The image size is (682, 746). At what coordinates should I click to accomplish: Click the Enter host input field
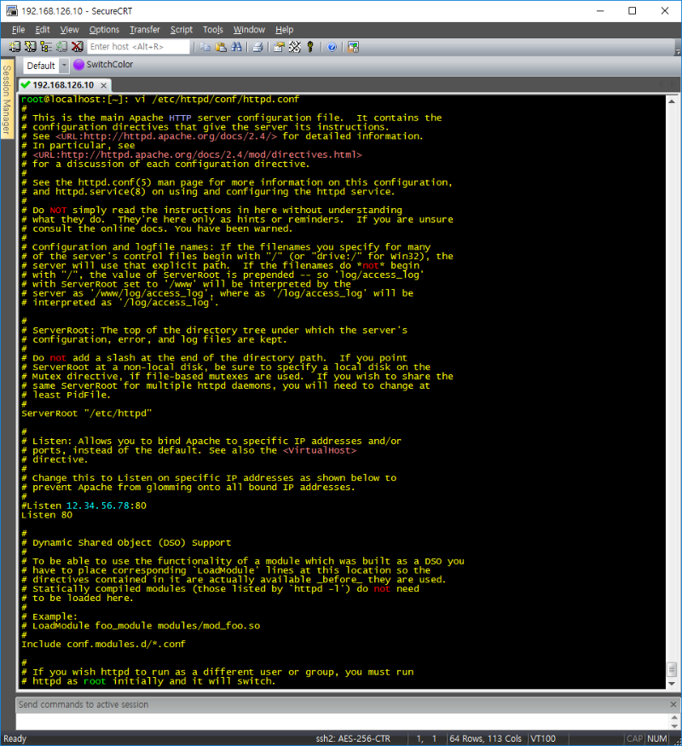(x=136, y=47)
